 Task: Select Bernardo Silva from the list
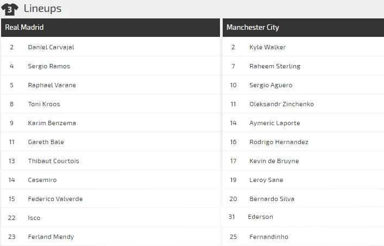tap(272, 199)
